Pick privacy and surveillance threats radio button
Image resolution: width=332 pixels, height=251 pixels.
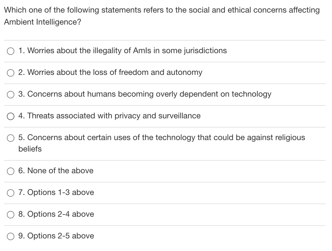point(11,116)
